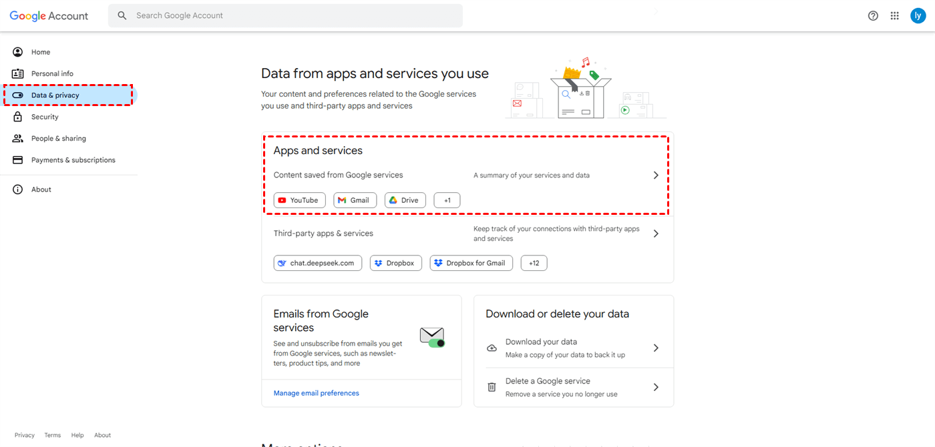The height and width of the screenshot is (447, 935).
Task: Open the Dropbox for Gmail chip
Action: coord(472,263)
